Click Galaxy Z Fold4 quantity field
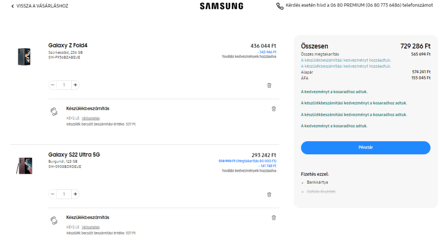447x240 pixels. (x=64, y=85)
